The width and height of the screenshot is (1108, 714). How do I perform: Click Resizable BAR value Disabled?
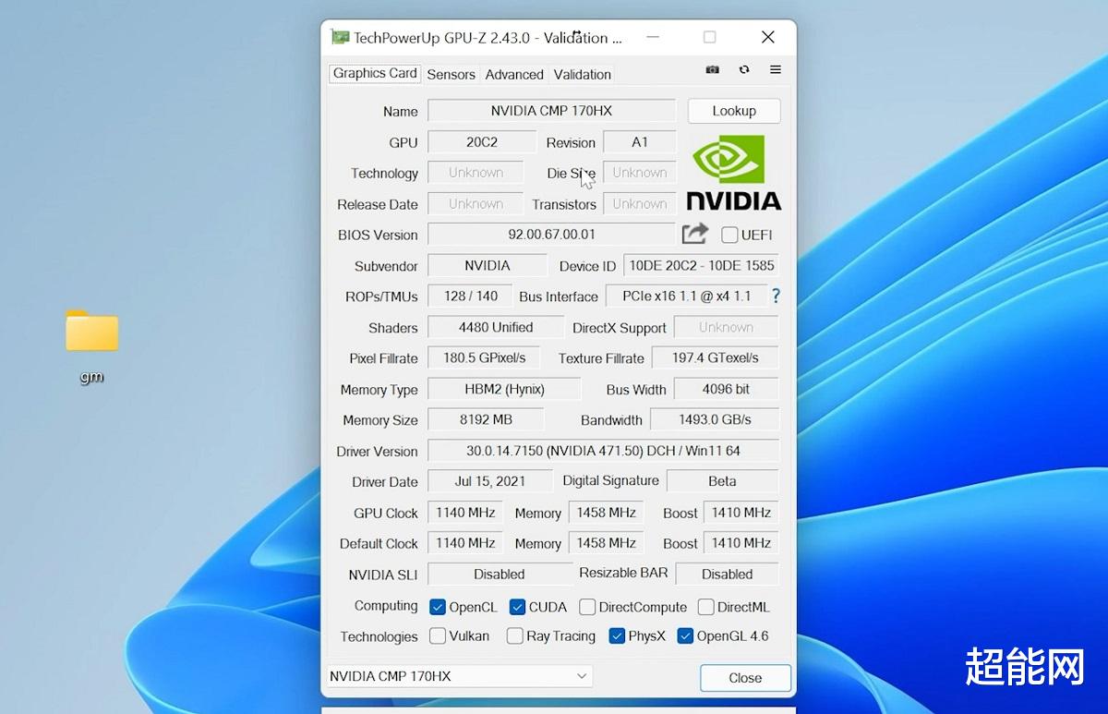click(727, 575)
